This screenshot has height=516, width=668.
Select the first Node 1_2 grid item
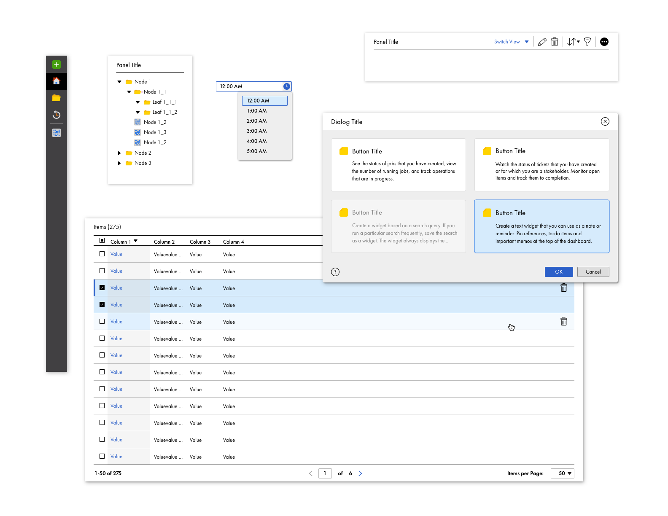click(150, 122)
